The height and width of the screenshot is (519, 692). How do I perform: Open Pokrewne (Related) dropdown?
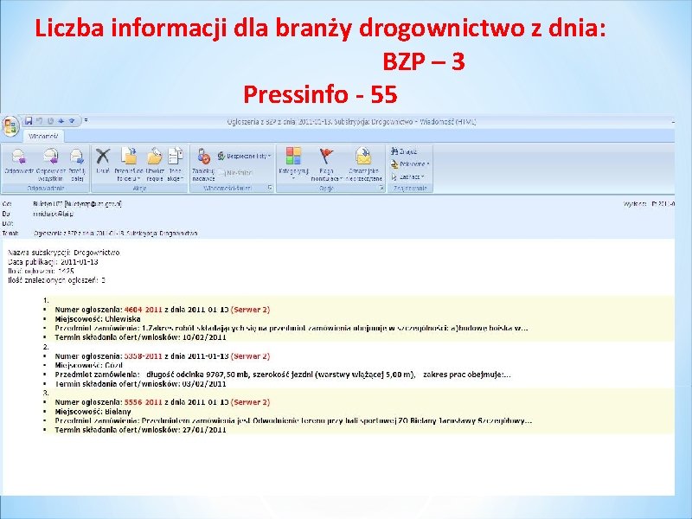point(410,164)
